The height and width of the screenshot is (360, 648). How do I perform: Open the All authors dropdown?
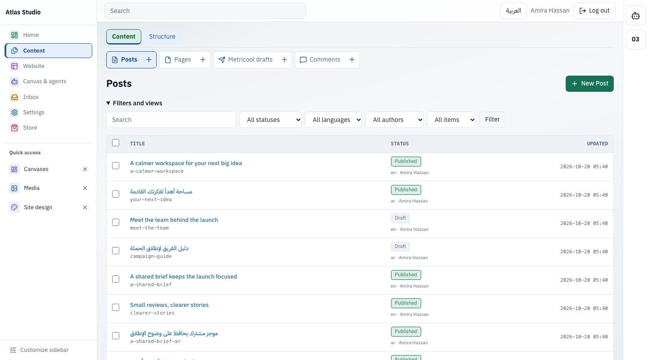click(394, 120)
